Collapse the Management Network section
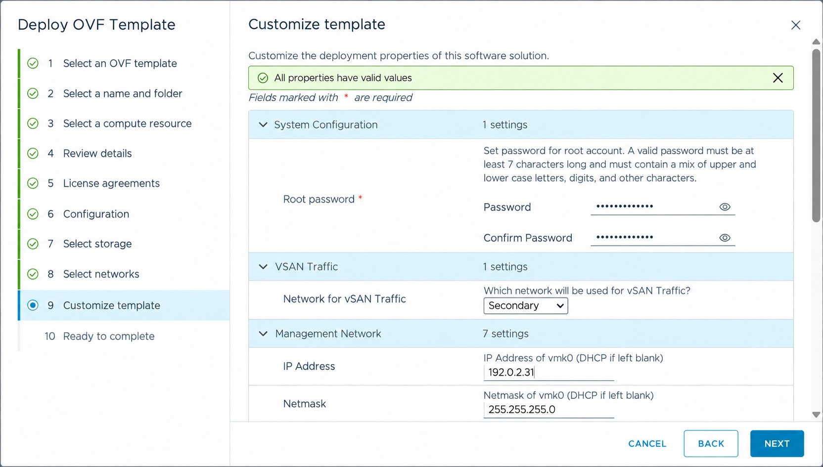Viewport: 823px width, 467px height. [x=263, y=334]
